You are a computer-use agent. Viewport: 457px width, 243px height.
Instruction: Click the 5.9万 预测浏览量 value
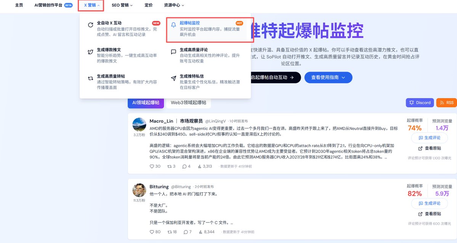[x=442, y=194]
